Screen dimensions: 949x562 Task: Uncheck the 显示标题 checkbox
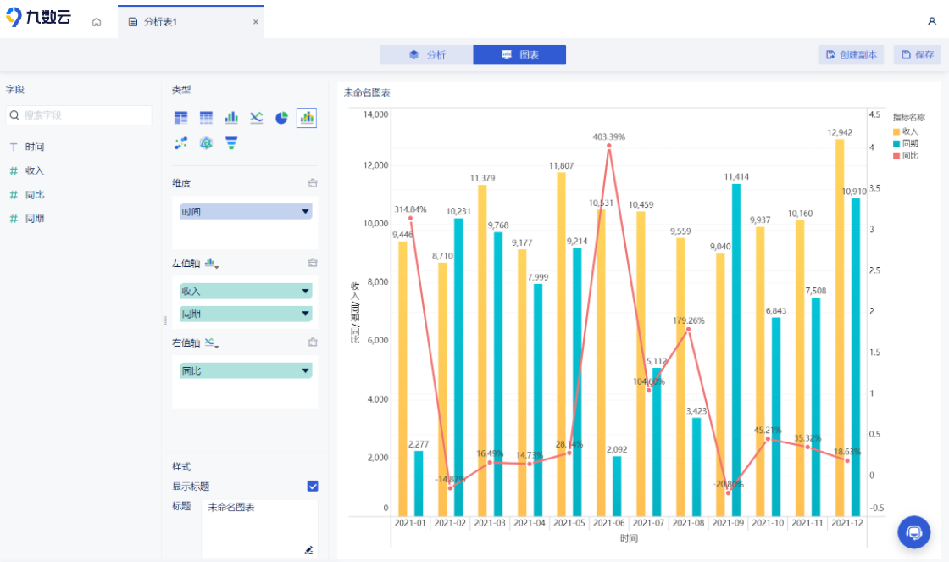pos(313,486)
